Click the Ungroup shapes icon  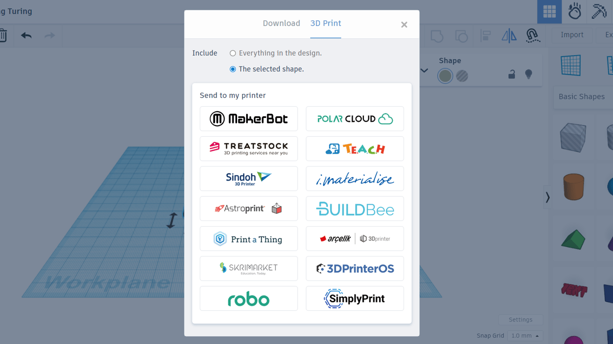point(461,36)
